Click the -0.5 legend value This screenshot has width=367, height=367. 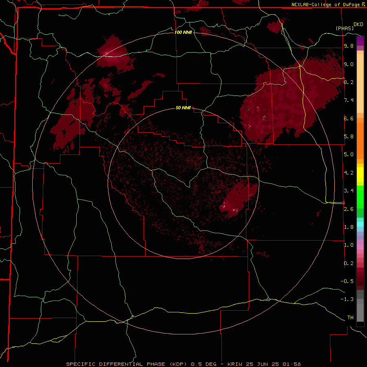(347, 281)
